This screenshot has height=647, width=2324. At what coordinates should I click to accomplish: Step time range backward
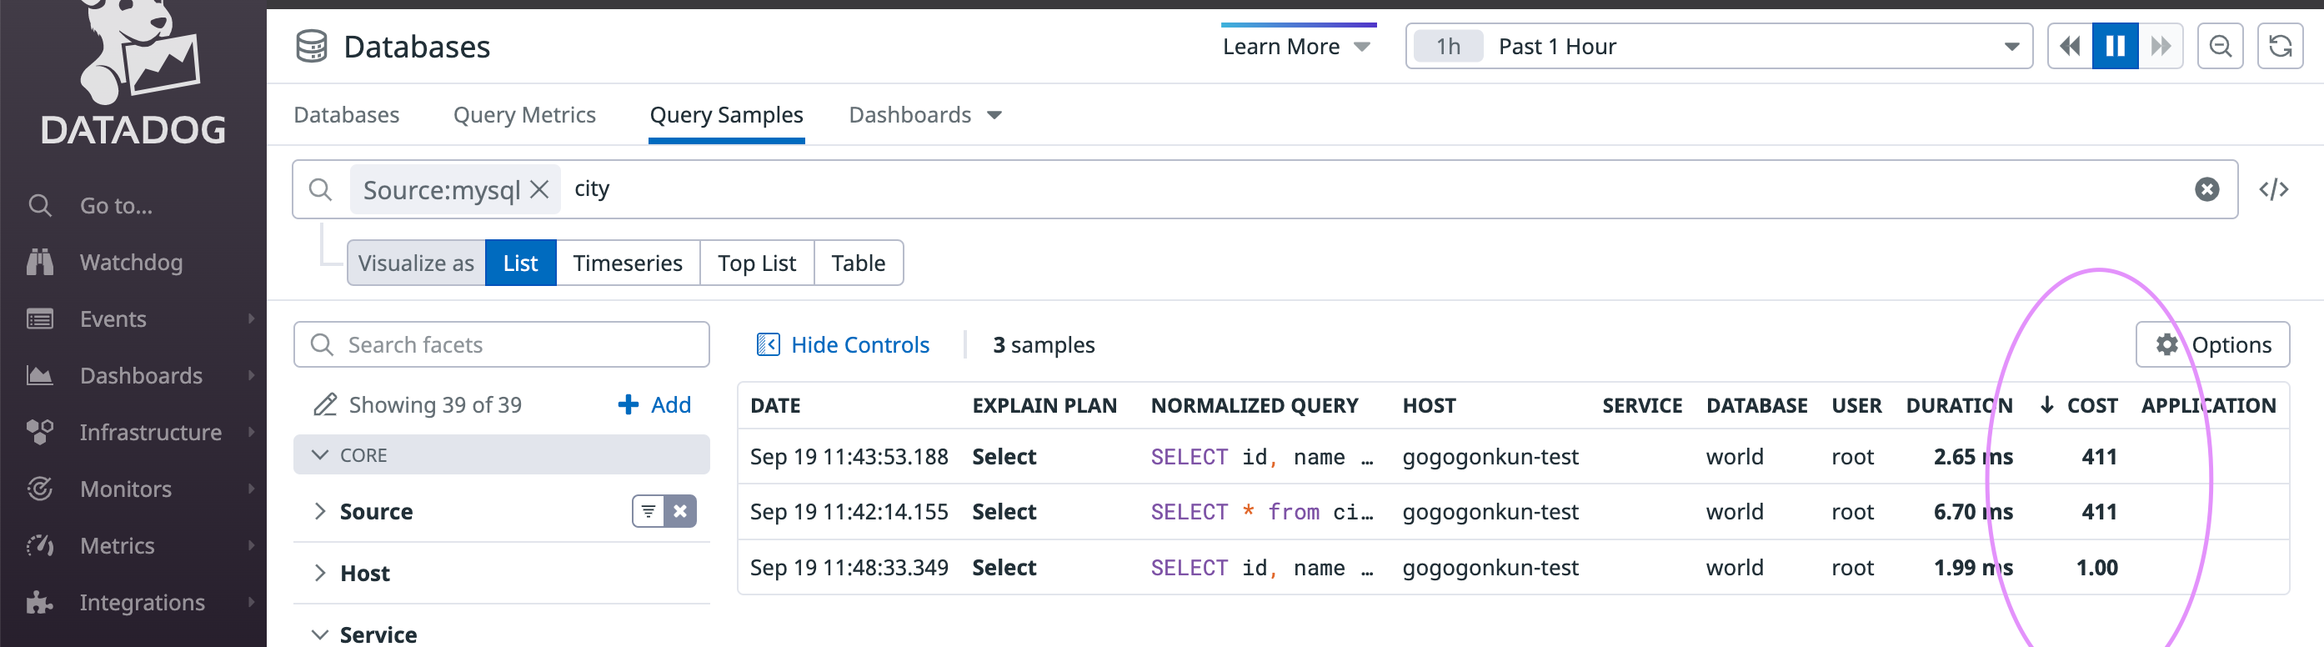pyautogui.click(x=2070, y=46)
